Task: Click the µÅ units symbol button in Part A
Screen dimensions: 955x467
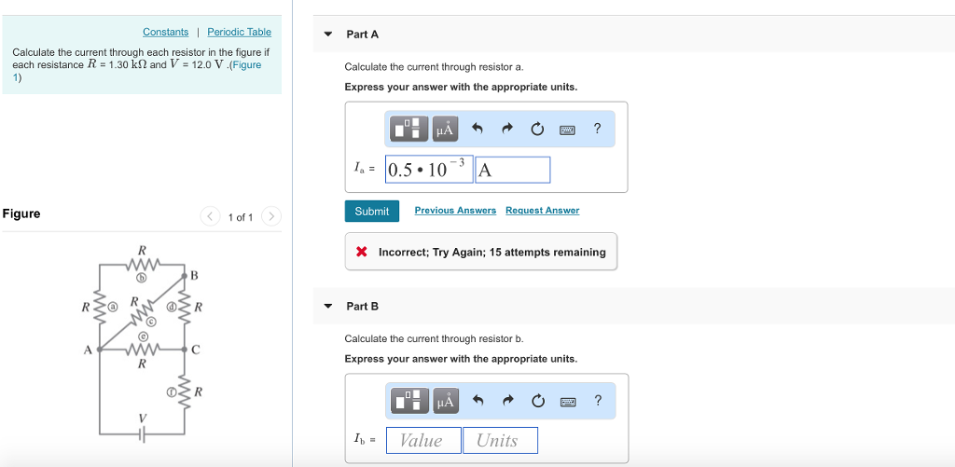Action: click(x=444, y=129)
